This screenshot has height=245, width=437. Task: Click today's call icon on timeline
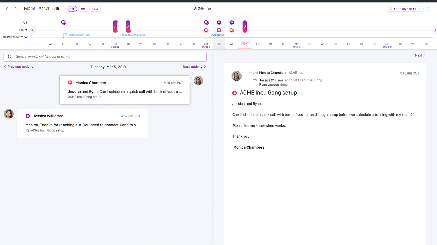pyautogui.click(x=245, y=26)
